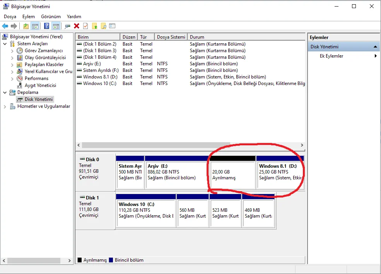
Task: Click the folder with magnifier search icon
Action: coord(103,26)
